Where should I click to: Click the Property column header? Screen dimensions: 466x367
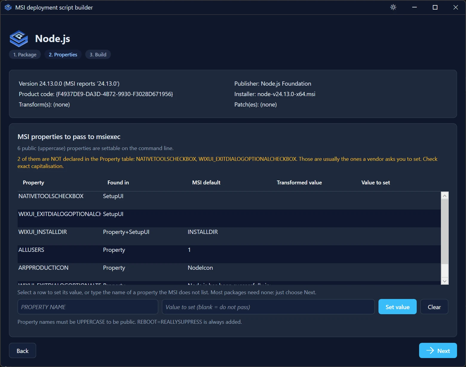33,183
